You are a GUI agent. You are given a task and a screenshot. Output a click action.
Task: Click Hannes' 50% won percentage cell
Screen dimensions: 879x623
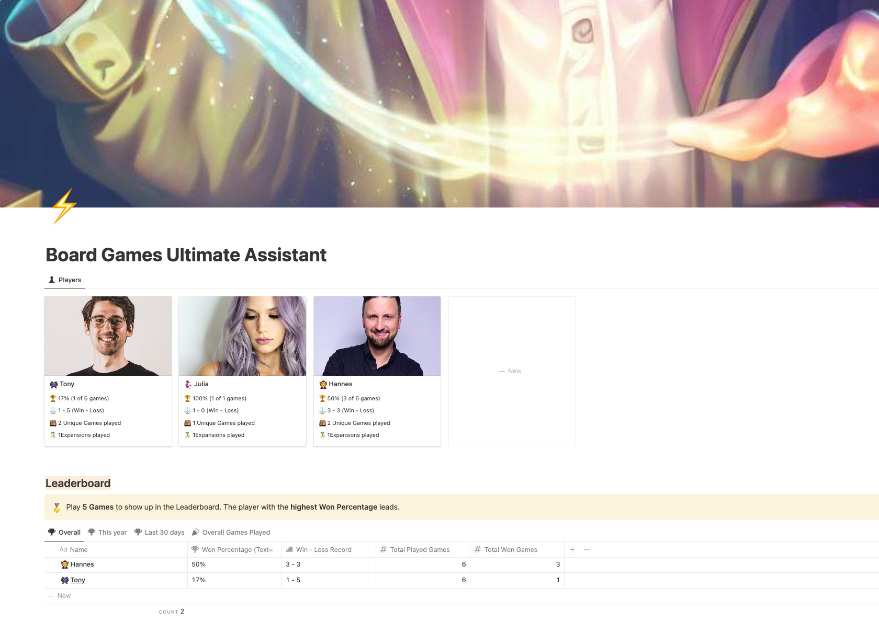click(234, 564)
